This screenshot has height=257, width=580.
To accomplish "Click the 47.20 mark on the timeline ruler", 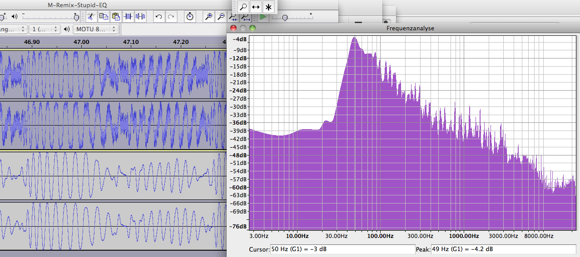I will click(181, 42).
